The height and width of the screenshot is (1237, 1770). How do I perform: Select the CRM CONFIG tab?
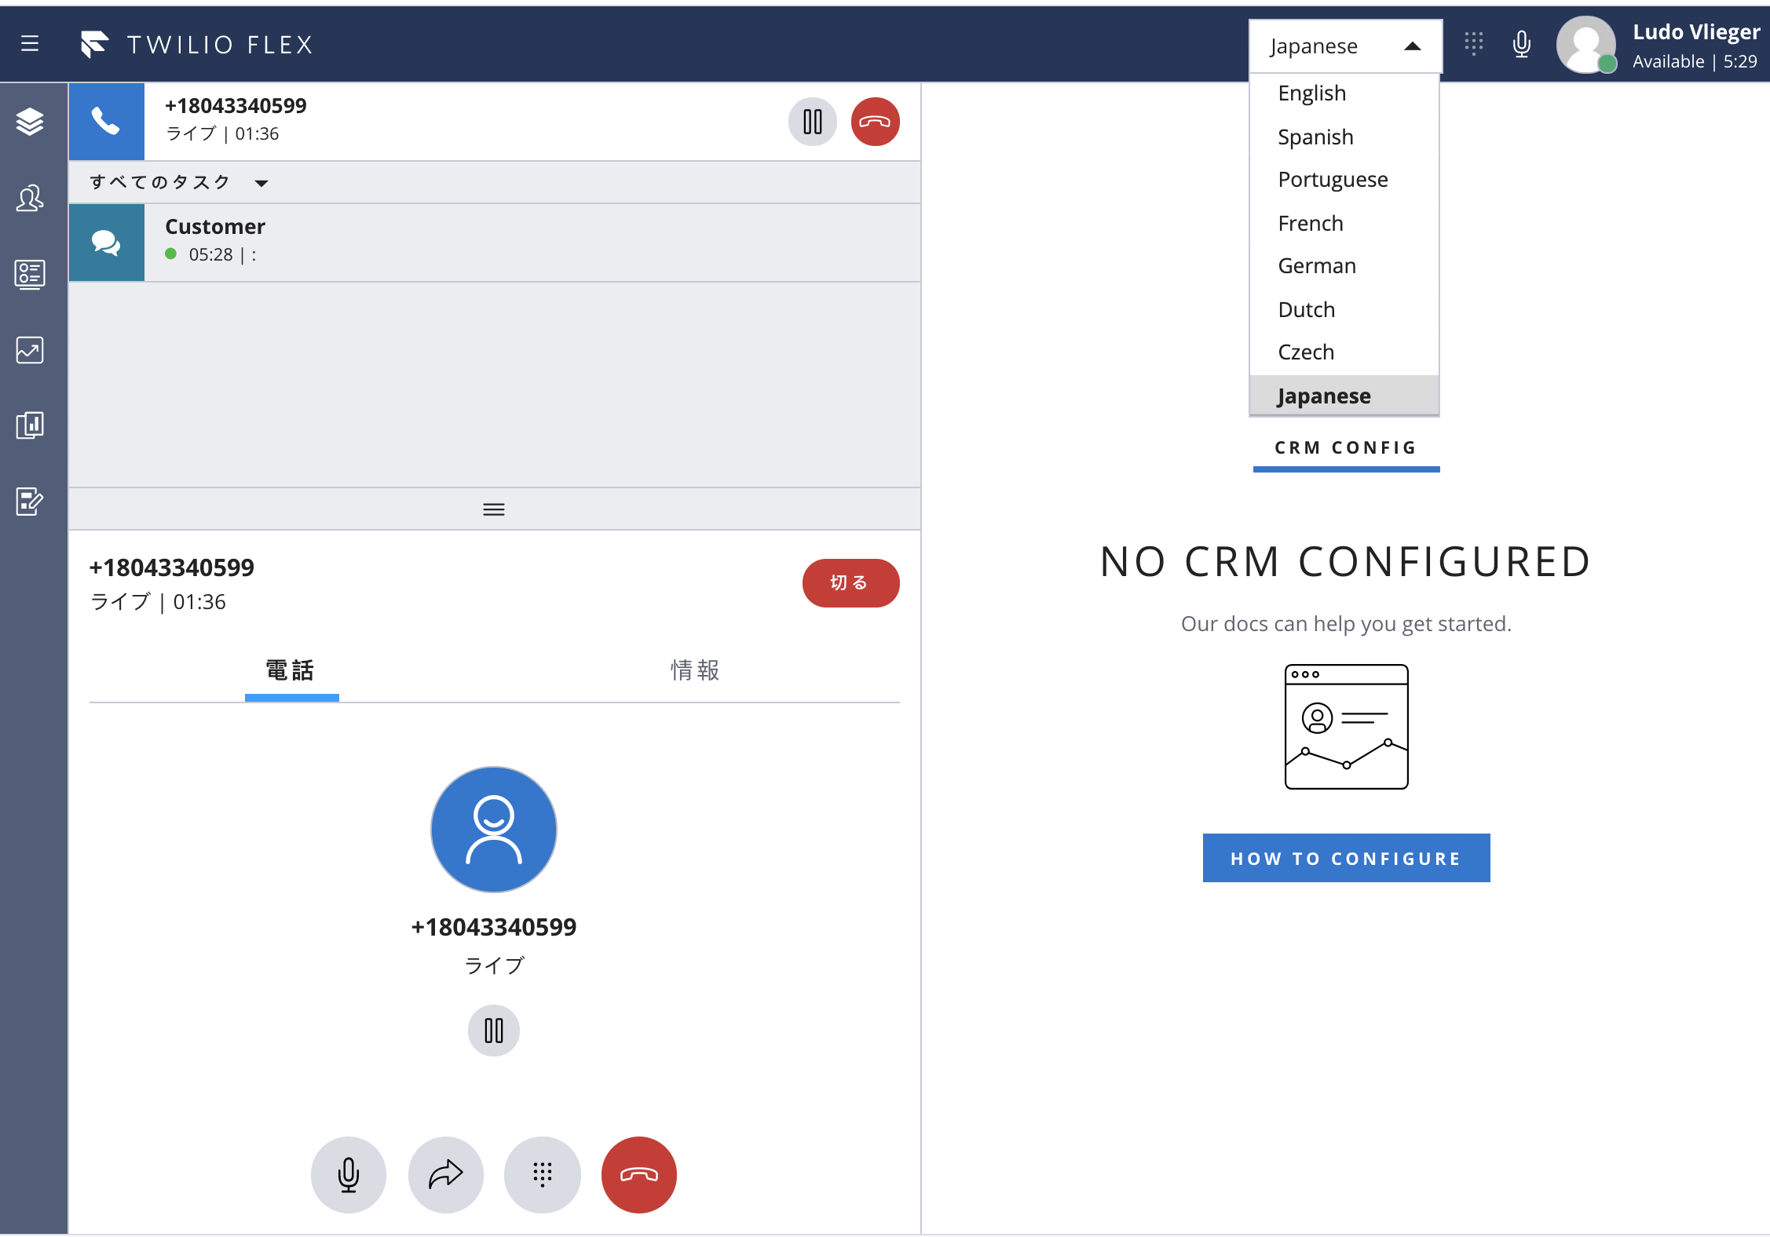tap(1345, 448)
